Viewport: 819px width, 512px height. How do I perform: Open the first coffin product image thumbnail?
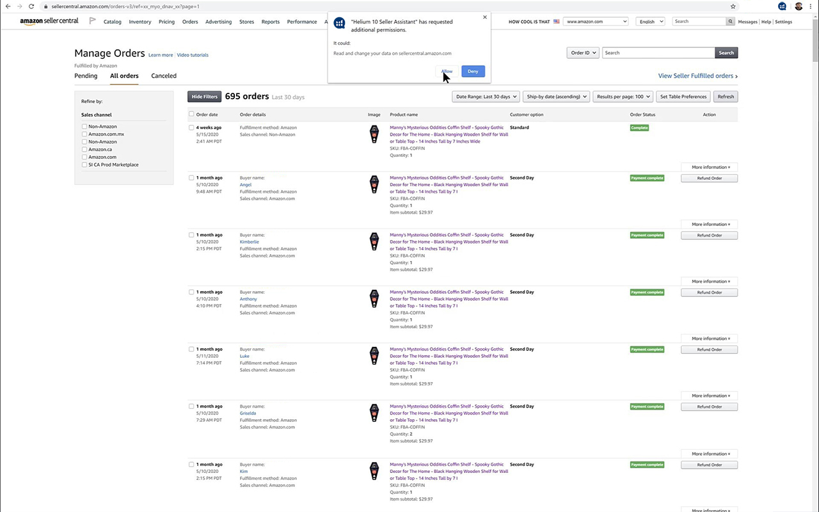(x=374, y=134)
